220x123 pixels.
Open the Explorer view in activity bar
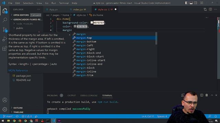pos(4,11)
